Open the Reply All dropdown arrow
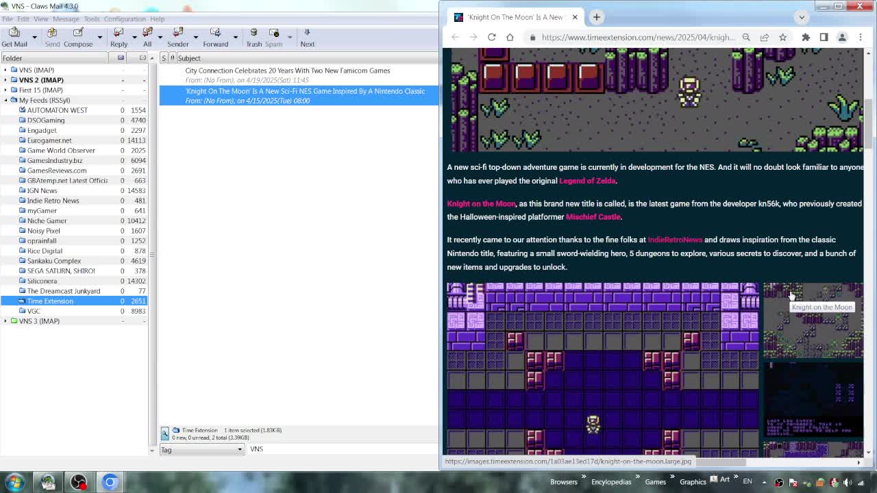The height and width of the screenshot is (493, 877). point(160,38)
